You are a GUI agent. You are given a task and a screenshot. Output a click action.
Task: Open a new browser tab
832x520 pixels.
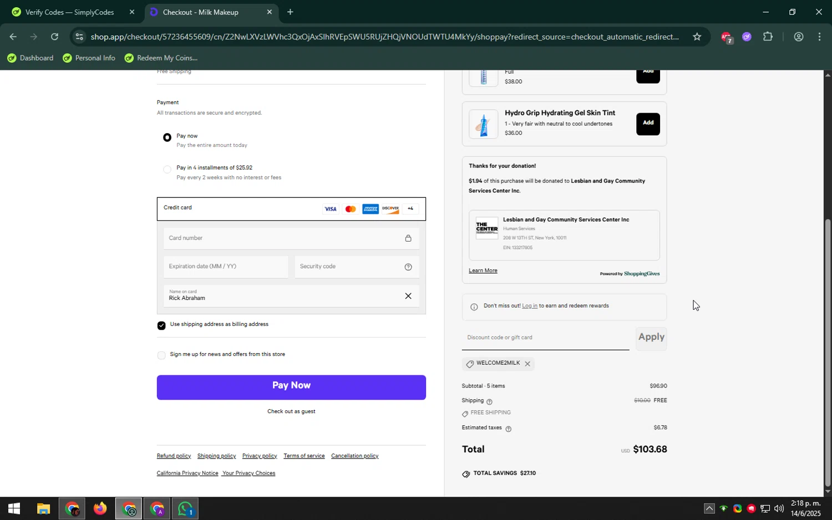coord(290,12)
